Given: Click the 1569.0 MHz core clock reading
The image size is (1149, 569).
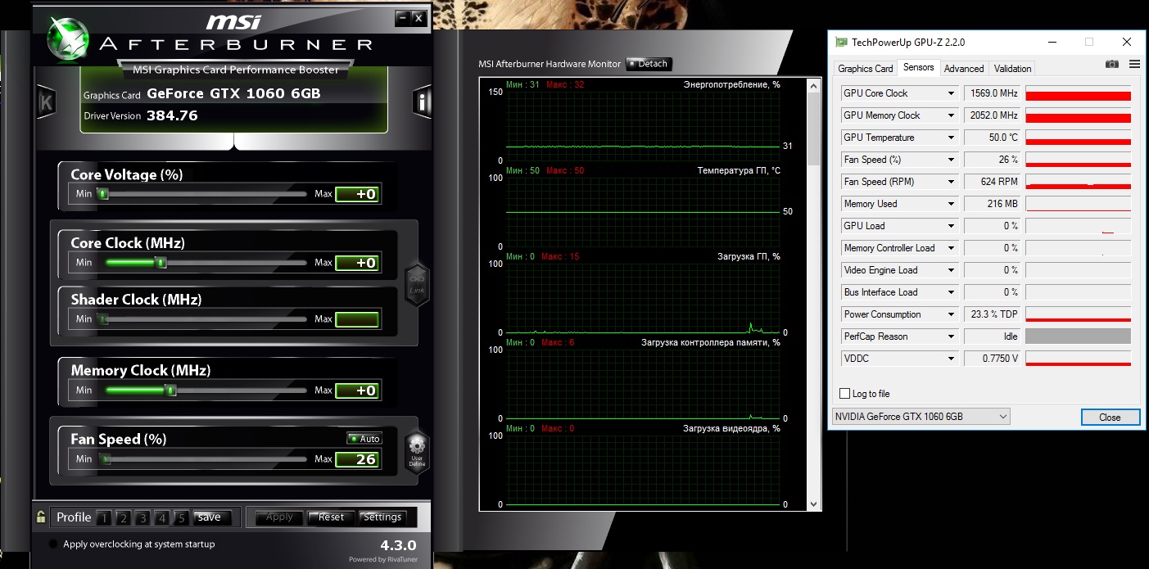Looking at the screenshot, I should pyautogui.click(x=993, y=93).
